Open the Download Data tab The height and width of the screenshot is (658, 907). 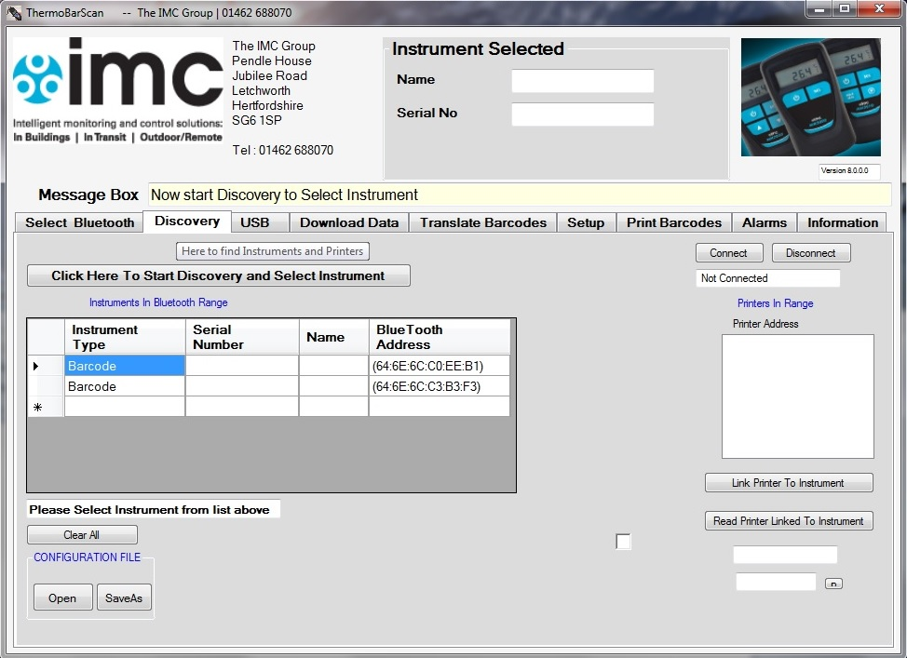point(348,222)
